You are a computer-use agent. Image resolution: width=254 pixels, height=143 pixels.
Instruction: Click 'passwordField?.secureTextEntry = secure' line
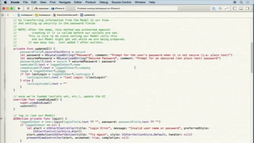click(52, 52)
